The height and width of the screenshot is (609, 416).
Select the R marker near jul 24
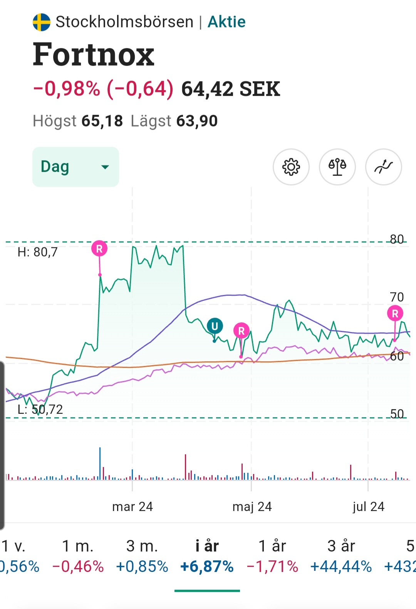tap(395, 314)
